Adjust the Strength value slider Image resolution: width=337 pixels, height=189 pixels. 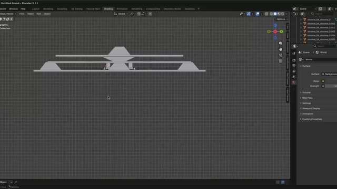(331, 86)
